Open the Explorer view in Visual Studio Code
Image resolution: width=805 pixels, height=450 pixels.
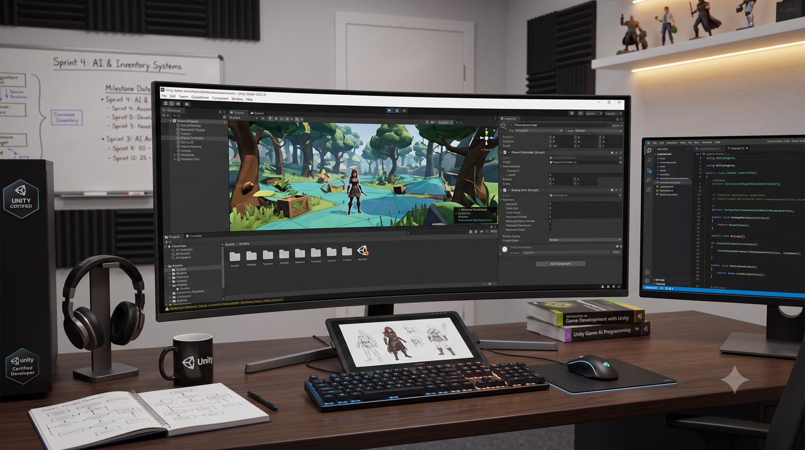649,151
